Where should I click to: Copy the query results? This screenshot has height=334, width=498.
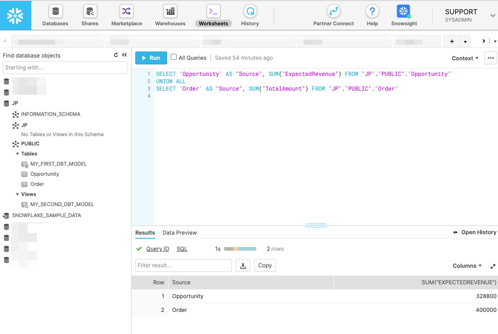click(x=265, y=265)
